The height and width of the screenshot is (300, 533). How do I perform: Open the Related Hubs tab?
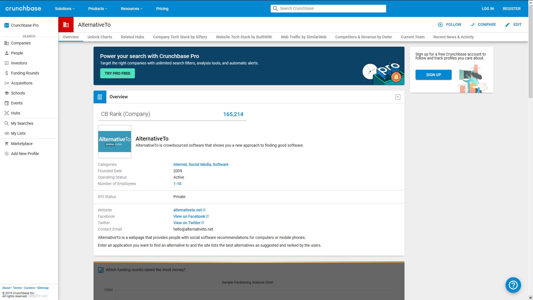[x=132, y=37]
